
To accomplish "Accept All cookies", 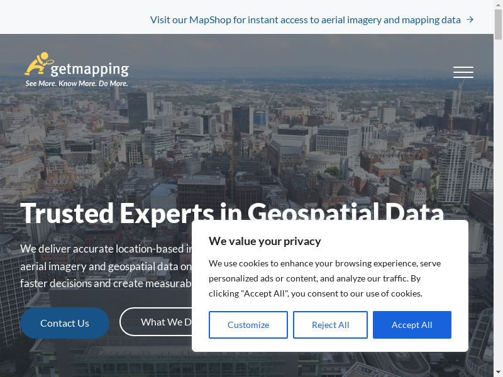I will pyautogui.click(x=412, y=325).
